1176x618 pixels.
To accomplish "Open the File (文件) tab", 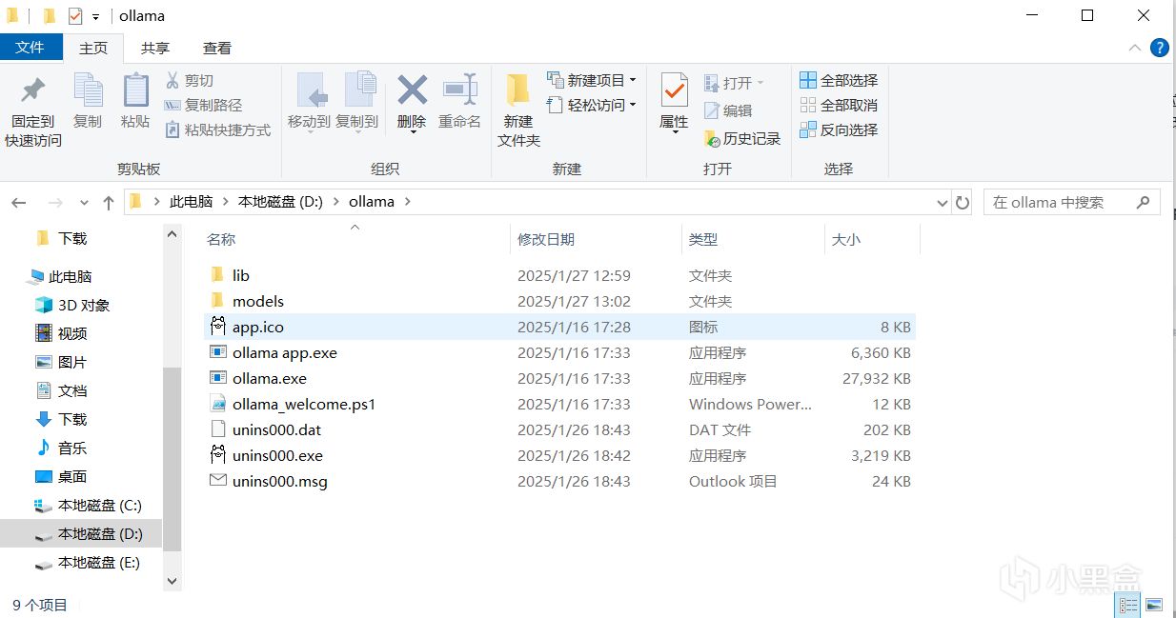I will click(30, 47).
